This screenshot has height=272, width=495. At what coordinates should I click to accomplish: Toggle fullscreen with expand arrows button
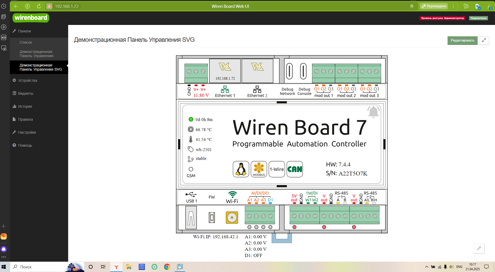tap(484, 40)
